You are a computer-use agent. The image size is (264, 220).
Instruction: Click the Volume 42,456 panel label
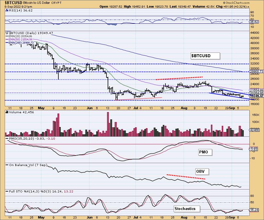21,112
